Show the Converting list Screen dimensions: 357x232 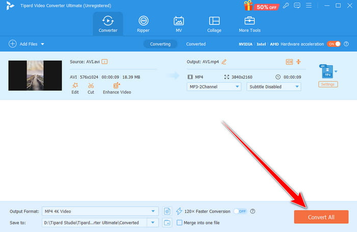click(160, 44)
